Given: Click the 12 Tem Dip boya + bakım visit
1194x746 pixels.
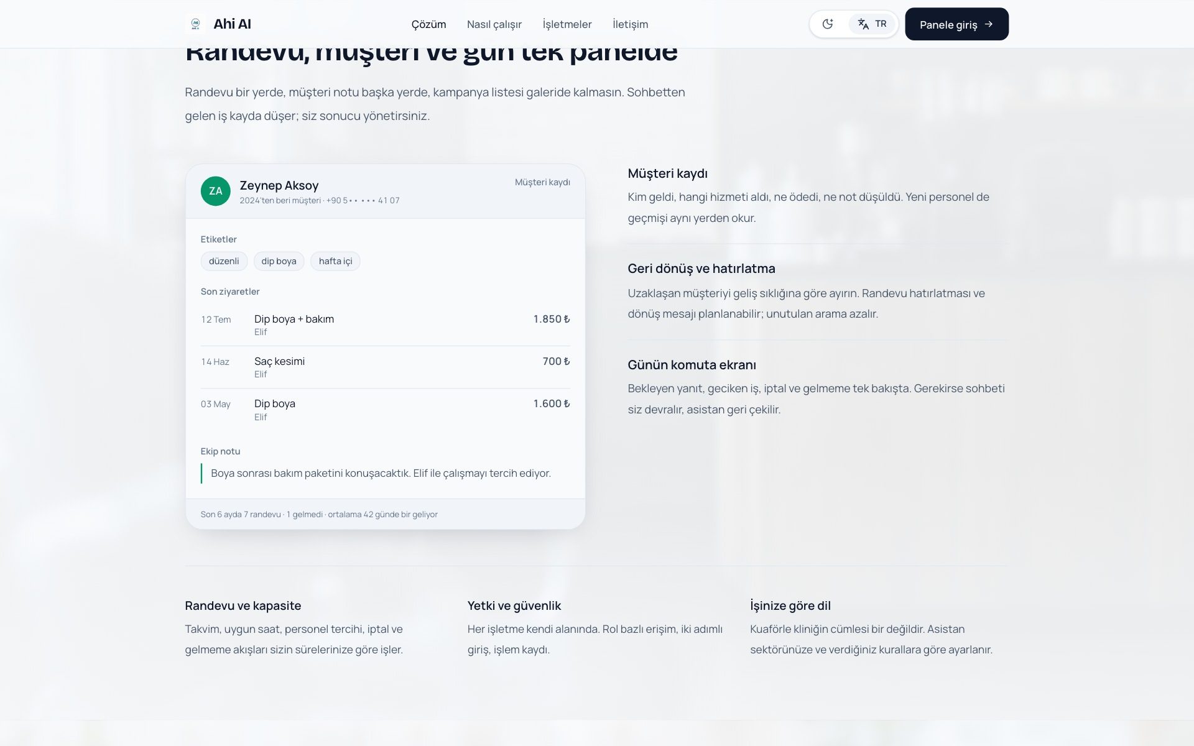Looking at the screenshot, I should [385, 325].
